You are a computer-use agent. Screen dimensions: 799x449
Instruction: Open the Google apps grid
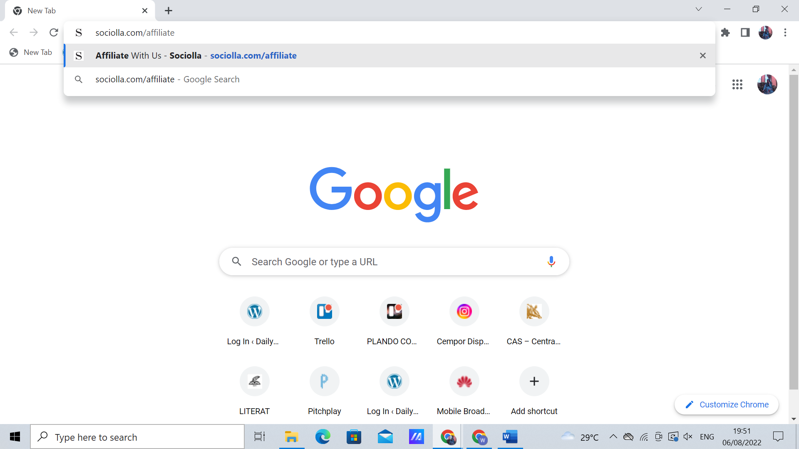pos(737,84)
